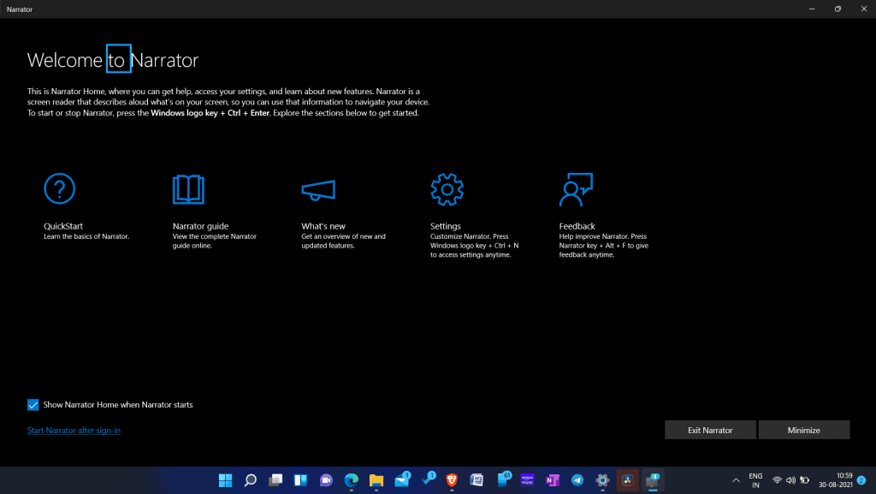
Task: Click the ENG IN language indicator
Action: tap(755, 480)
